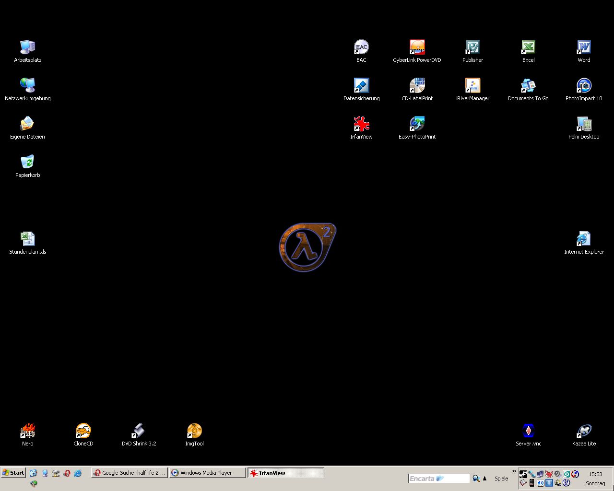Launch the Nero burning application icon
This screenshot has height=491, width=614.
(x=27, y=431)
